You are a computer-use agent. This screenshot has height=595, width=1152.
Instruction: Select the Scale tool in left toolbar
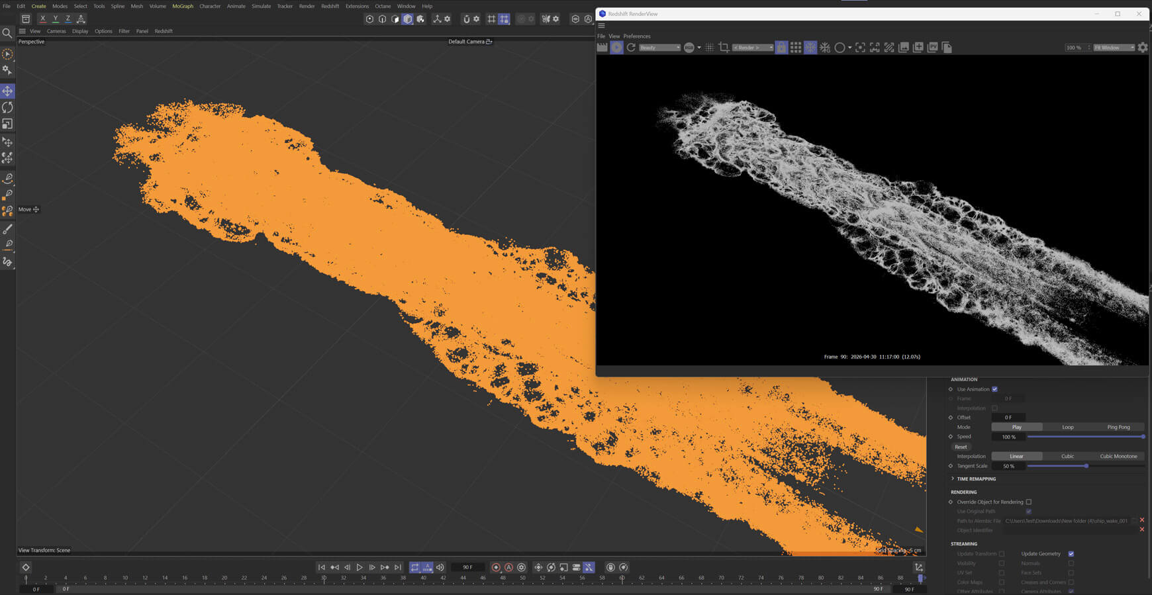7,124
